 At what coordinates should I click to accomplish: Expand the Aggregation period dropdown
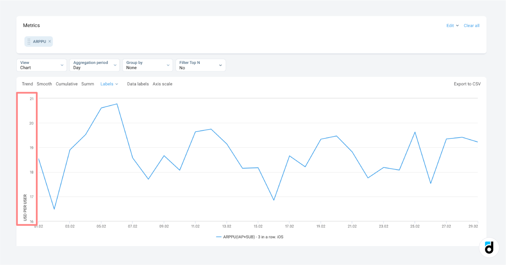tap(94, 65)
